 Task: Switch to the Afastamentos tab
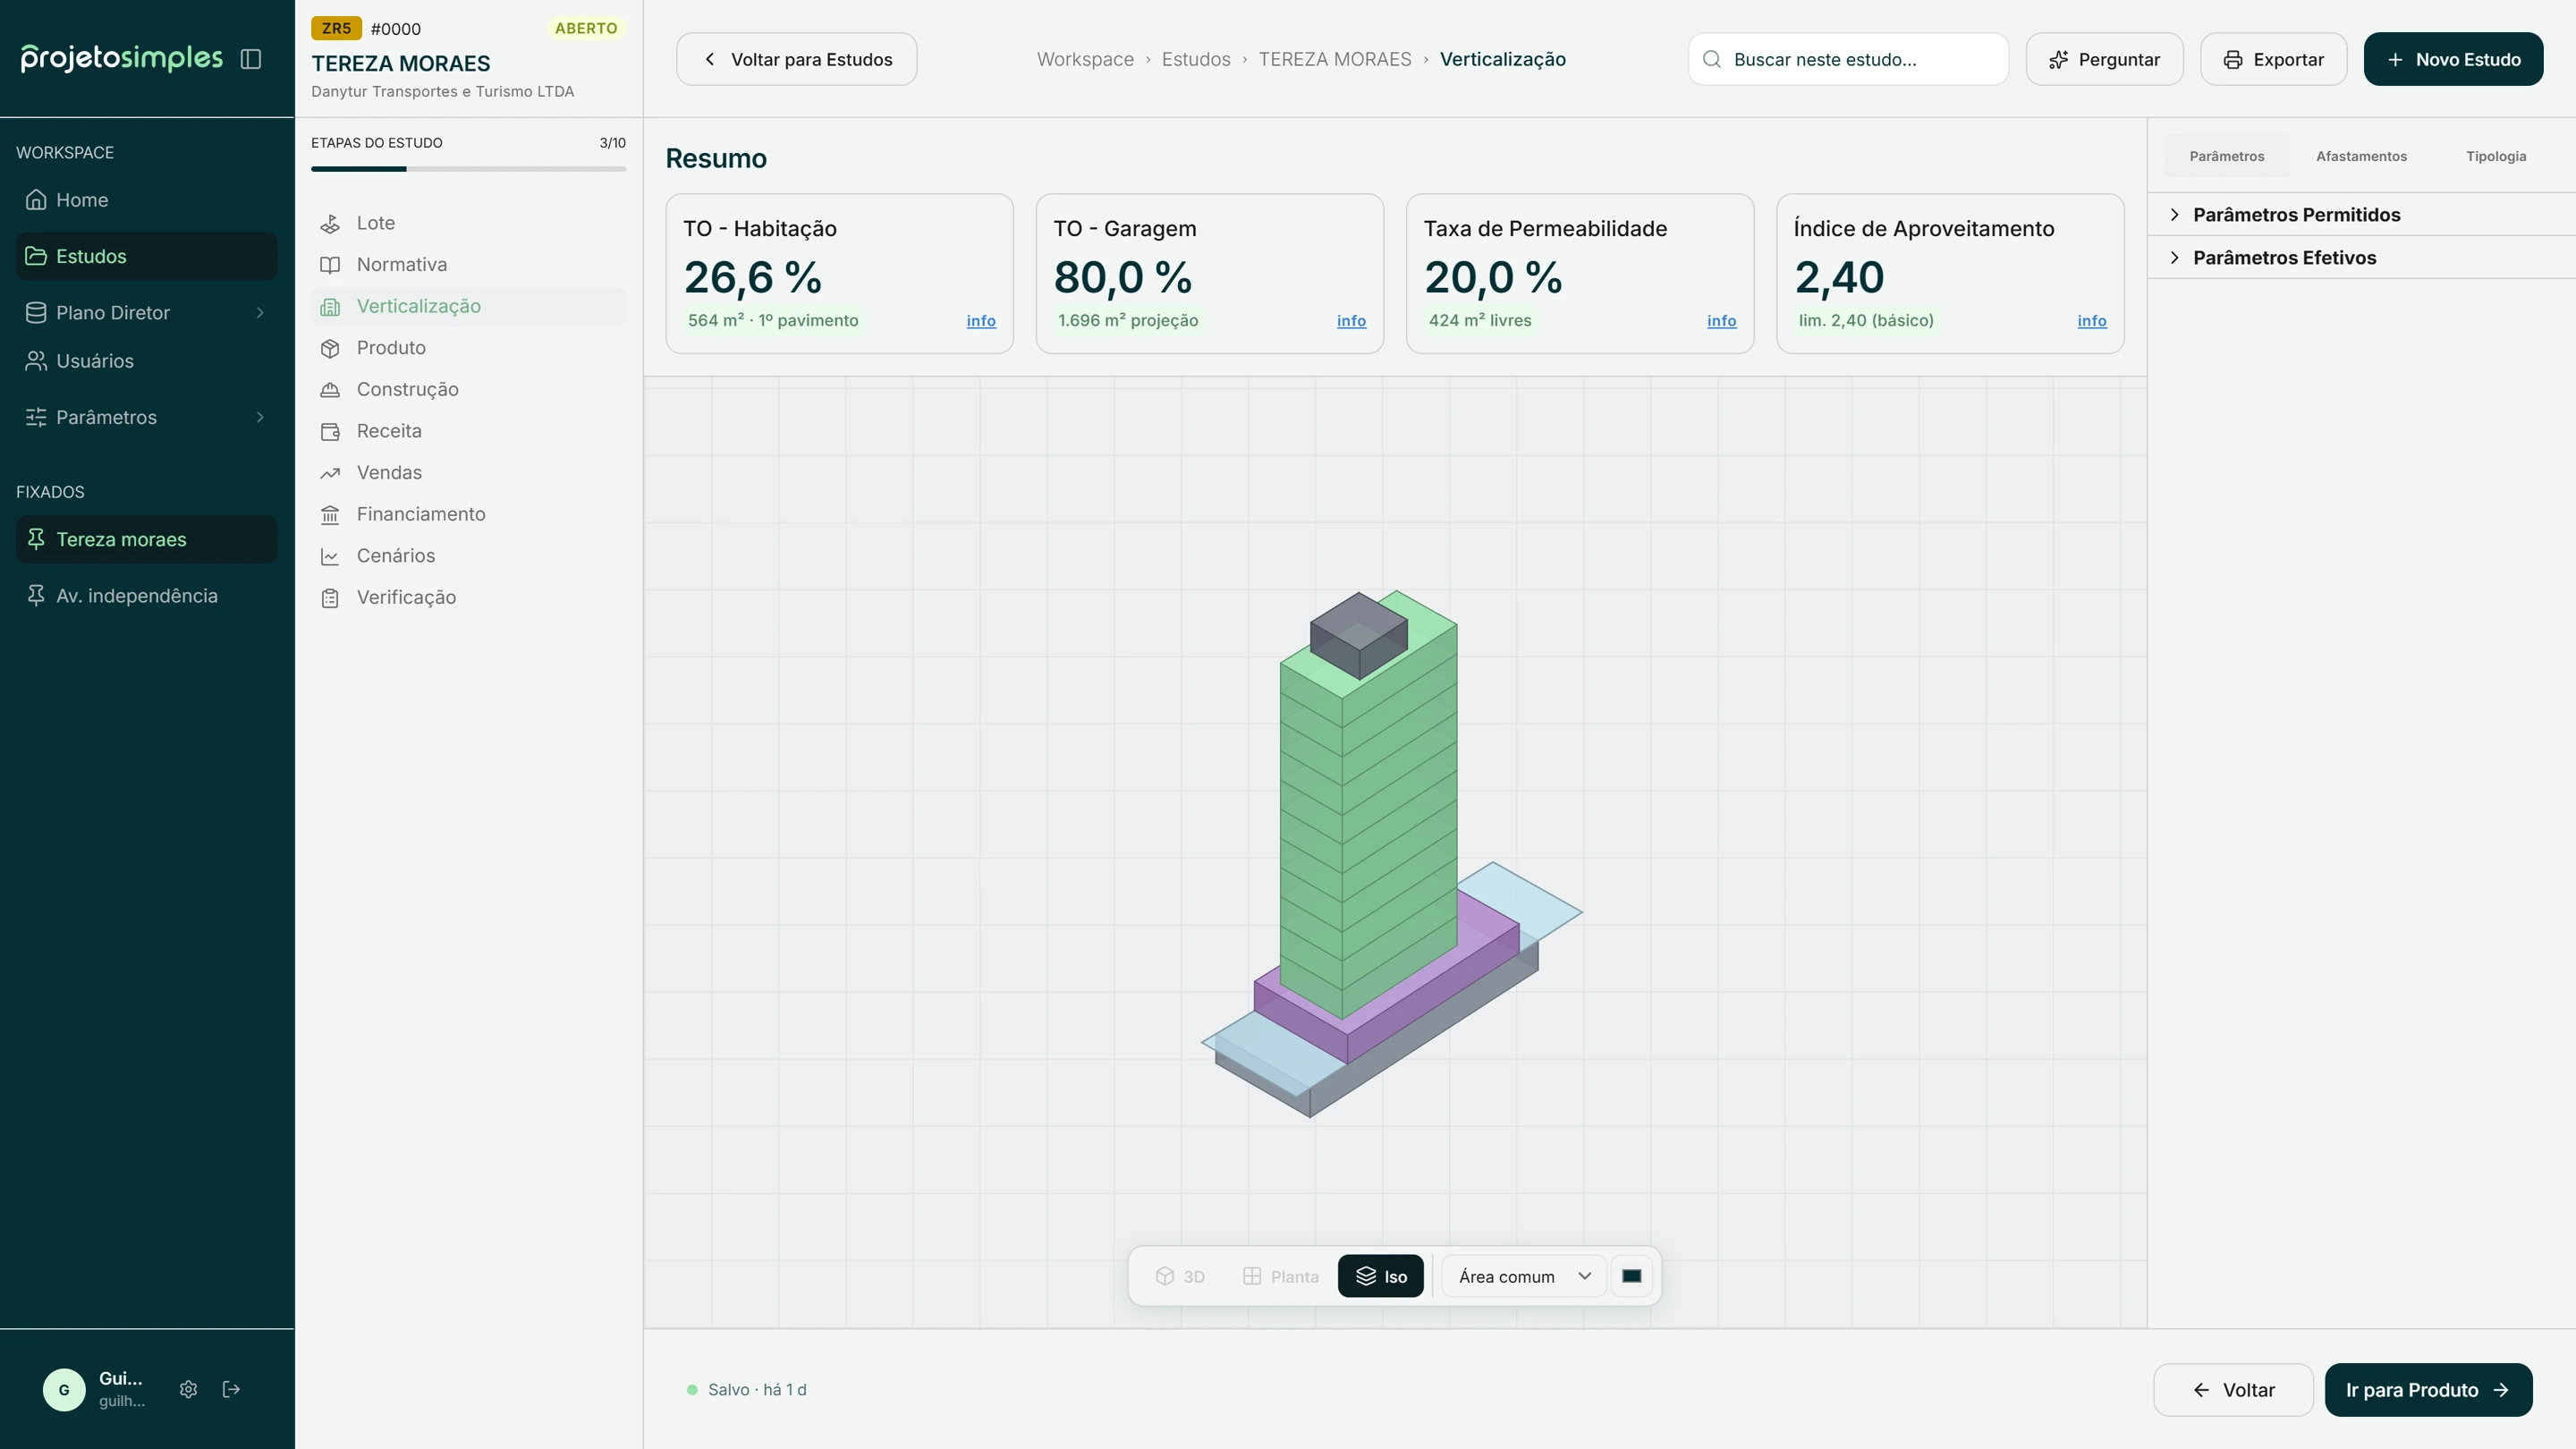[2361, 156]
